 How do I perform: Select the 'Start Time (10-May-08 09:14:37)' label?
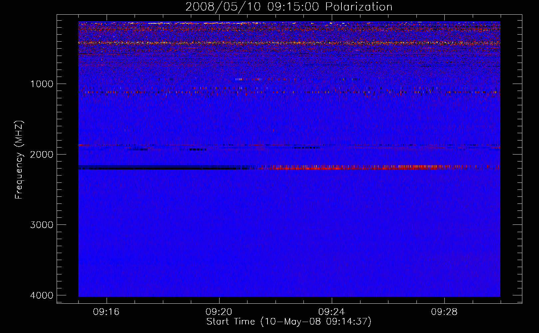point(289,322)
